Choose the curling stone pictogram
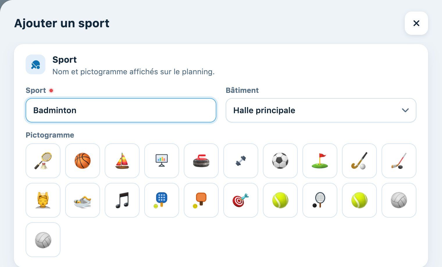This screenshot has height=267, width=442. 201,161
